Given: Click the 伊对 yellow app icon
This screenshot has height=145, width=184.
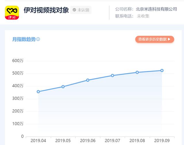Looking at the screenshot, I should click(12, 13).
